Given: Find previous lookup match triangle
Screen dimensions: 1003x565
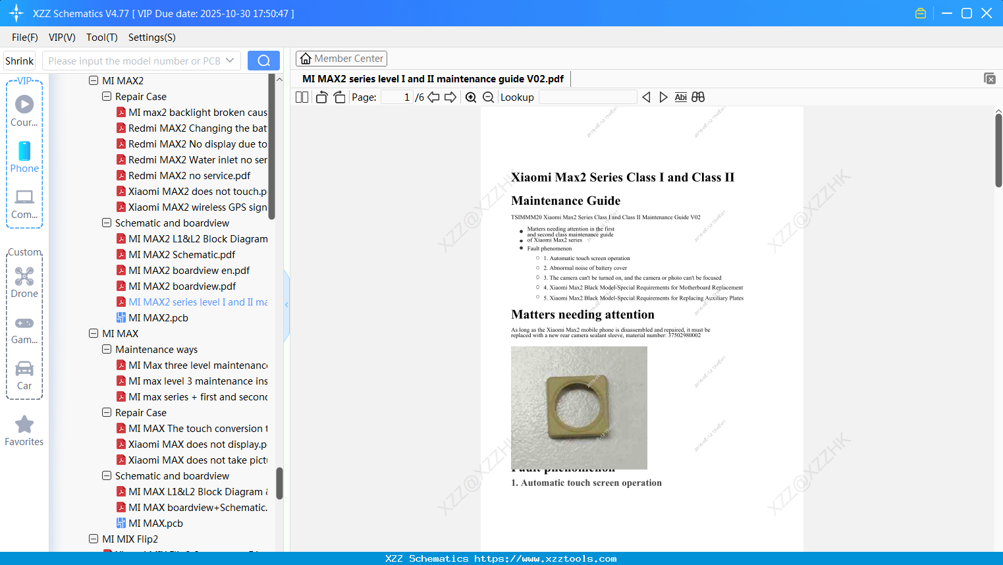Looking at the screenshot, I should pyautogui.click(x=646, y=97).
